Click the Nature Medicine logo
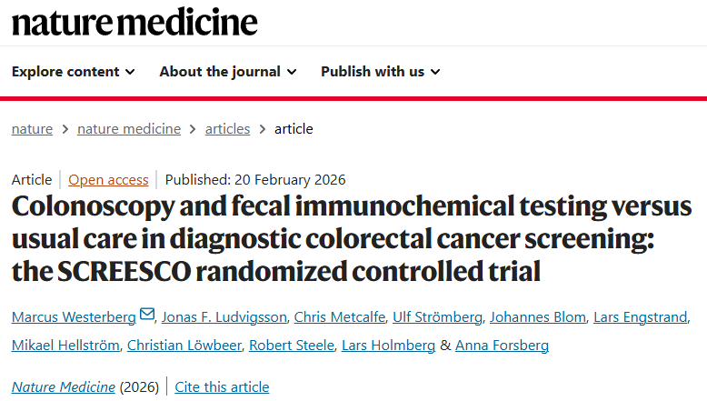The width and height of the screenshot is (707, 401). pyautogui.click(x=134, y=22)
